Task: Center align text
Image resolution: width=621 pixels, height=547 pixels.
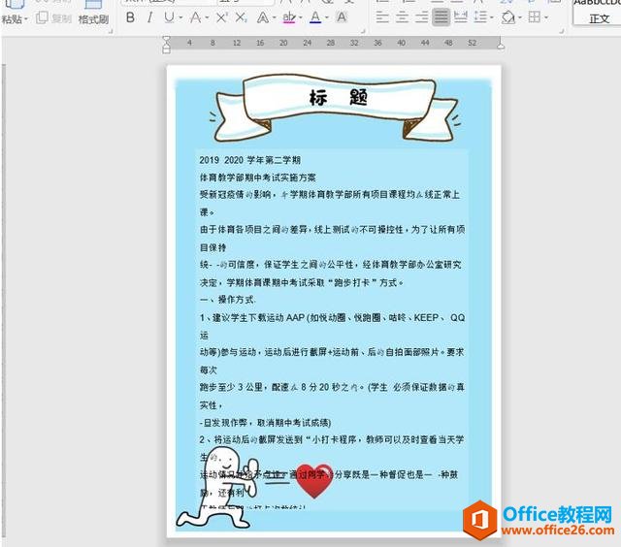Action: tap(402, 17)
